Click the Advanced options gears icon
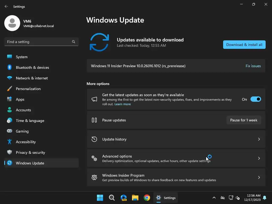Screen dimensions: 272x204 [94, 158]
